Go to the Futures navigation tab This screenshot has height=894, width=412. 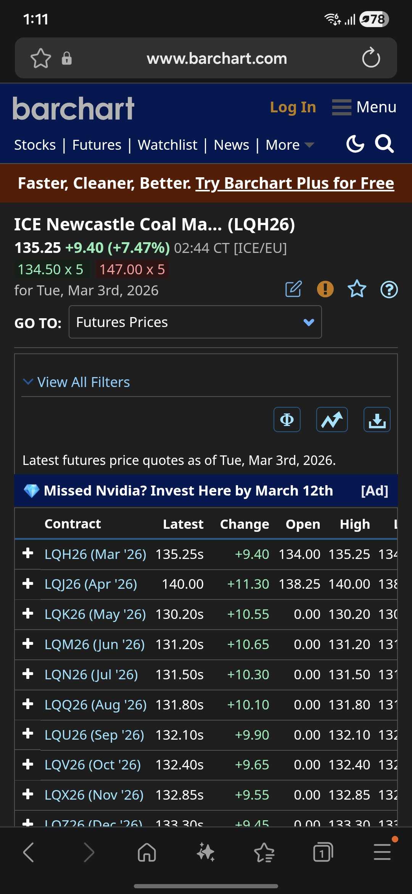click(97, 145)
